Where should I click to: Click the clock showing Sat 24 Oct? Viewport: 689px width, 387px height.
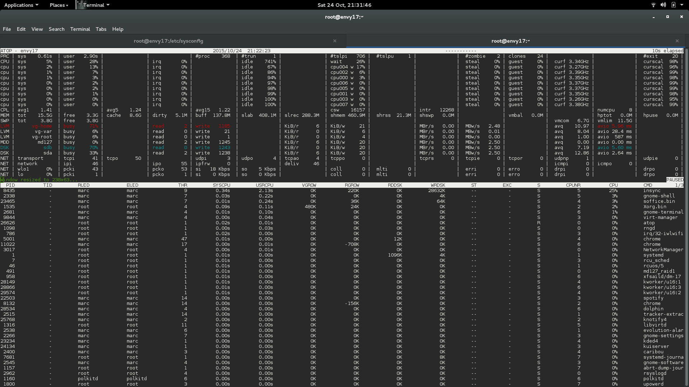click(344, 5)
